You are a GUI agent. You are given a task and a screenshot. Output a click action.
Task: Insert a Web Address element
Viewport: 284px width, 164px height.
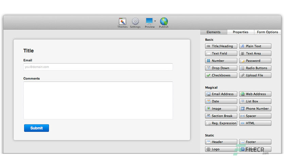click(255, 94)
